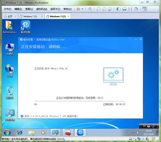The height and width of the screenshot is (142, 161).
Task: Send Ctrl+Alt+Del to virtual machine
Action: tap(90, 9)
